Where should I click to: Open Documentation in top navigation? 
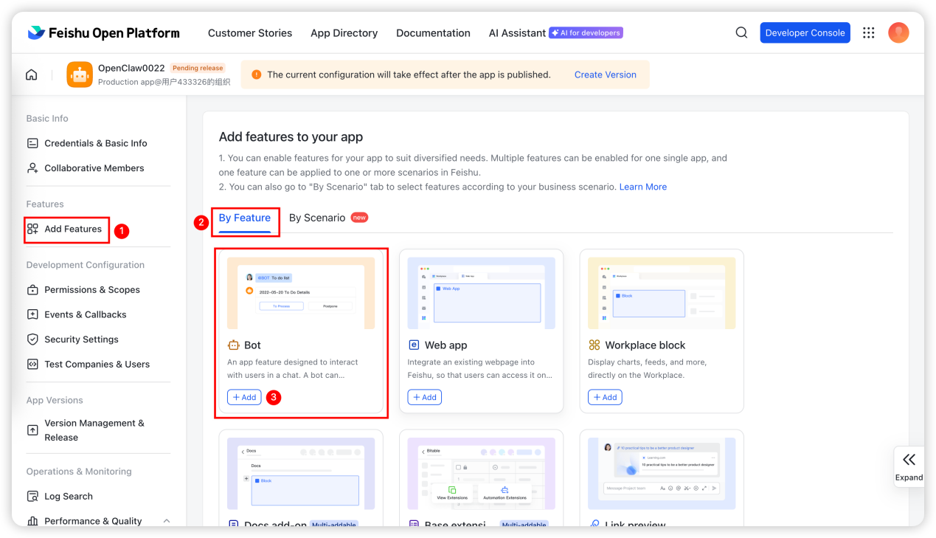coord(433,32)
